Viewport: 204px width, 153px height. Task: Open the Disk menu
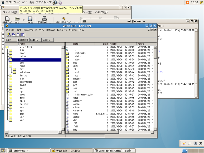(x=19, y=30)
